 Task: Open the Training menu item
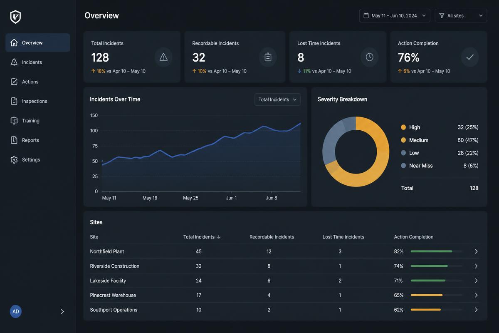[37, 121]
